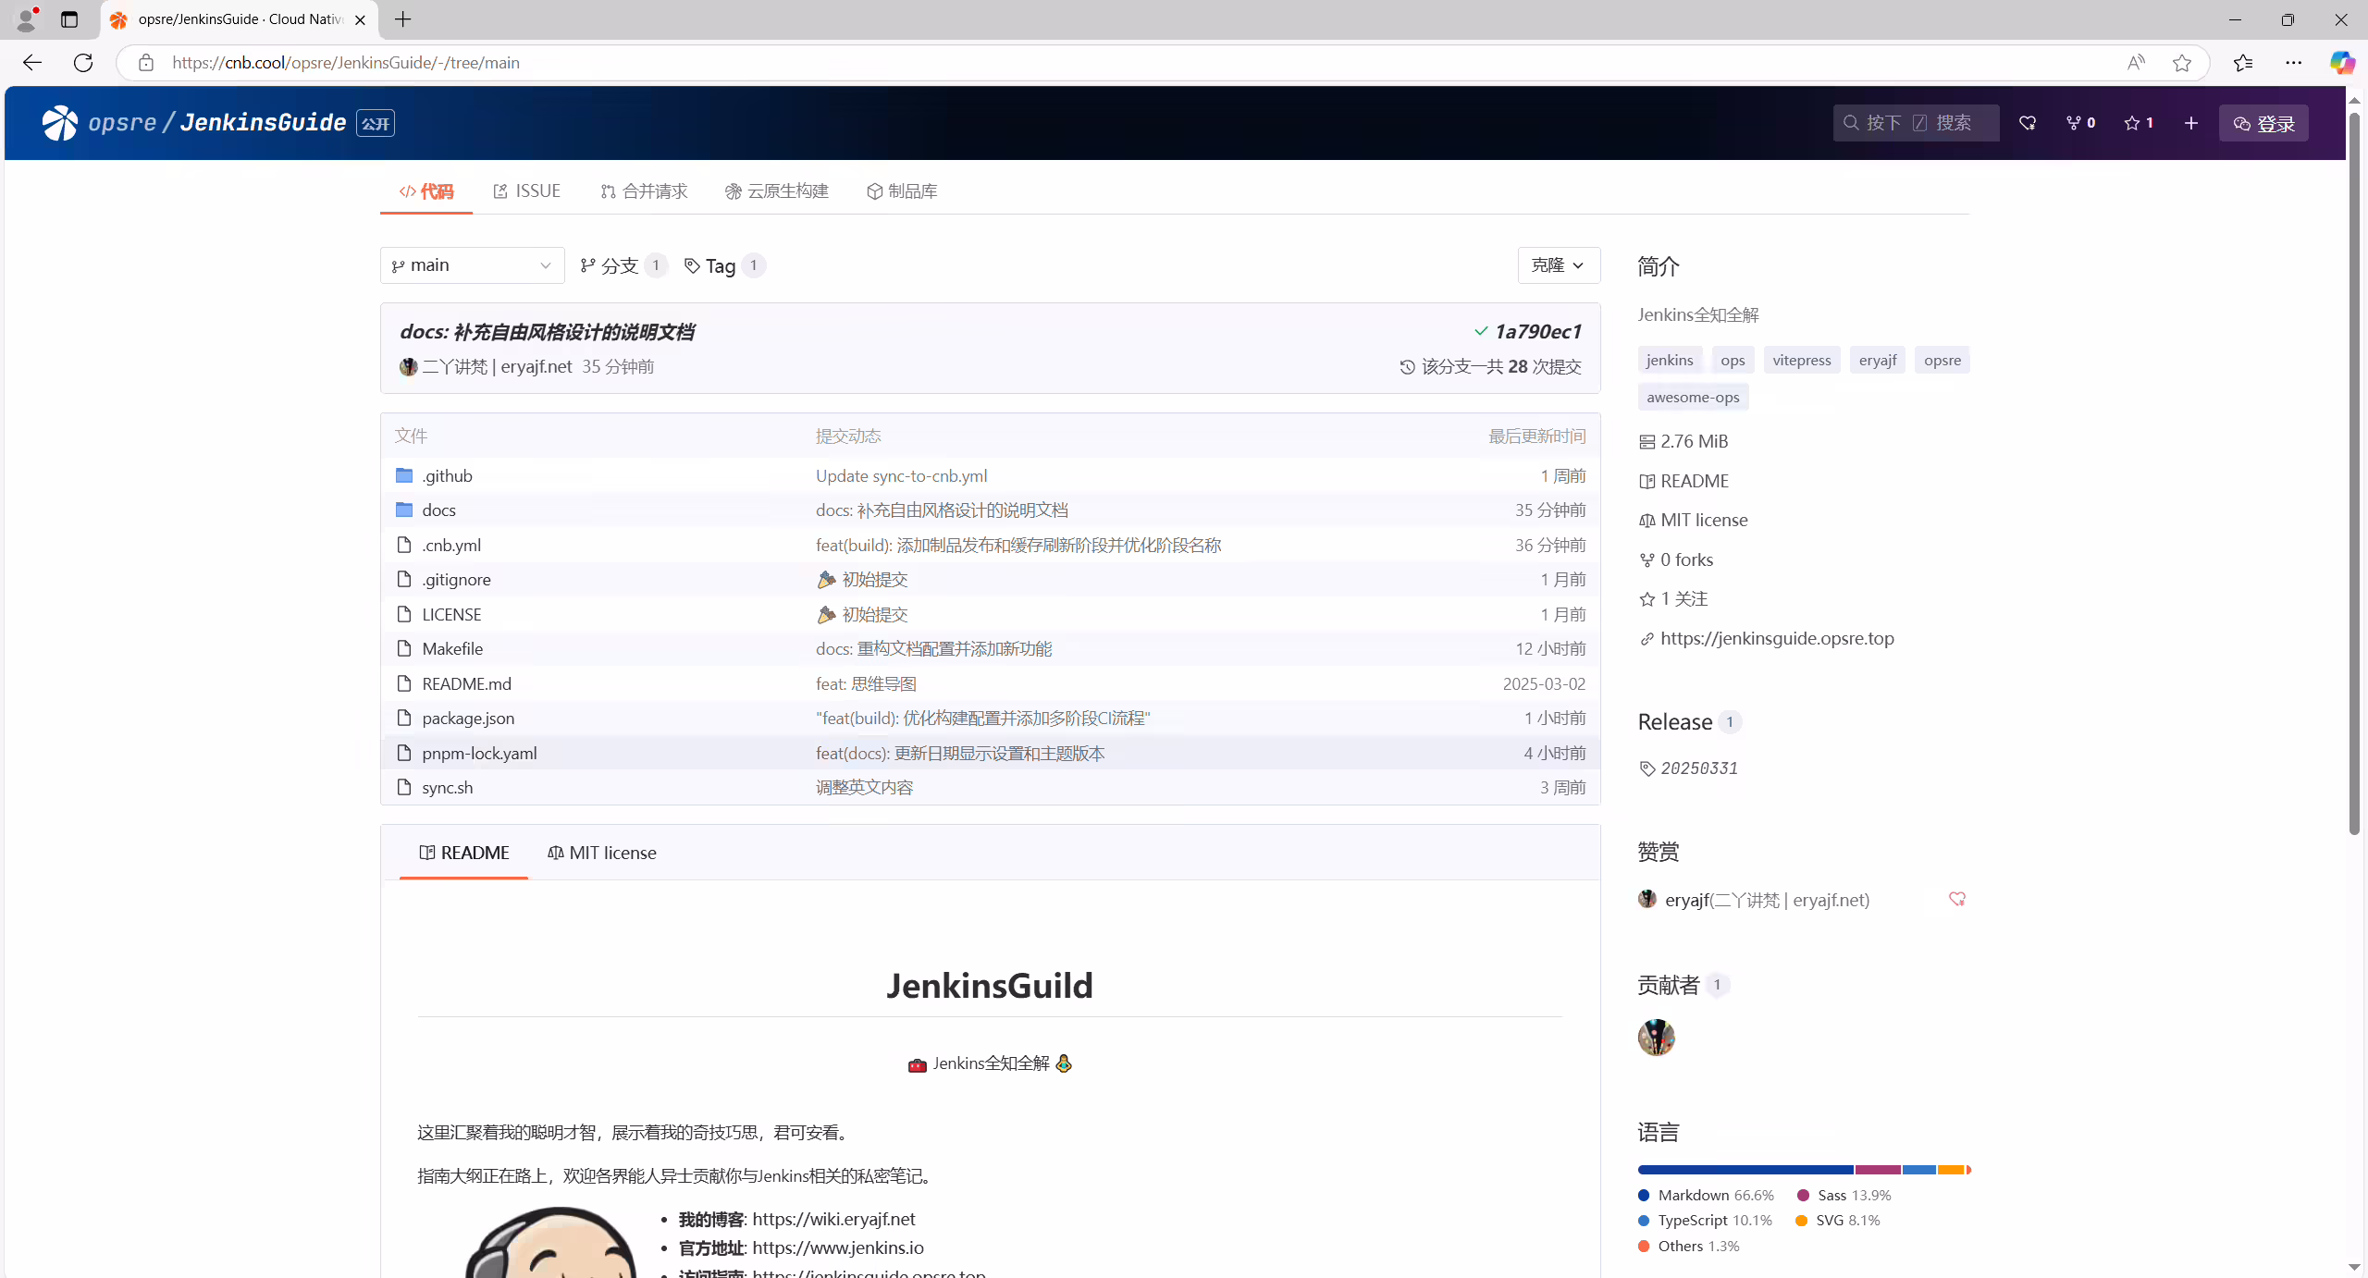2368x1278 pixels.
Task: Open new browser tab with plus
Action: [x=403, y=19]
